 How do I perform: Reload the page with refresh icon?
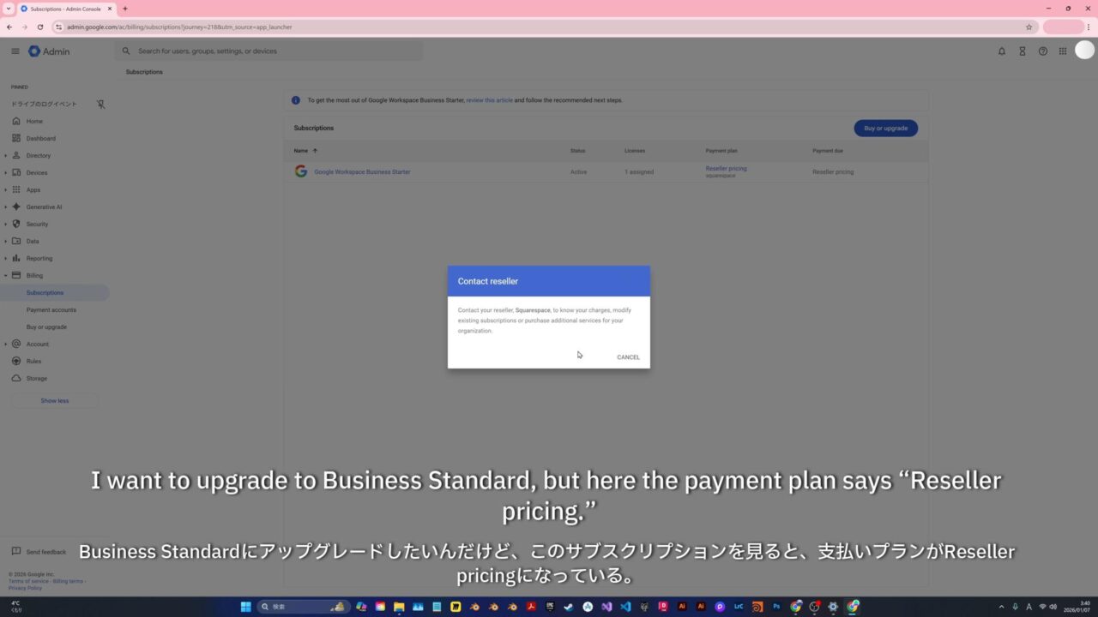39,27
